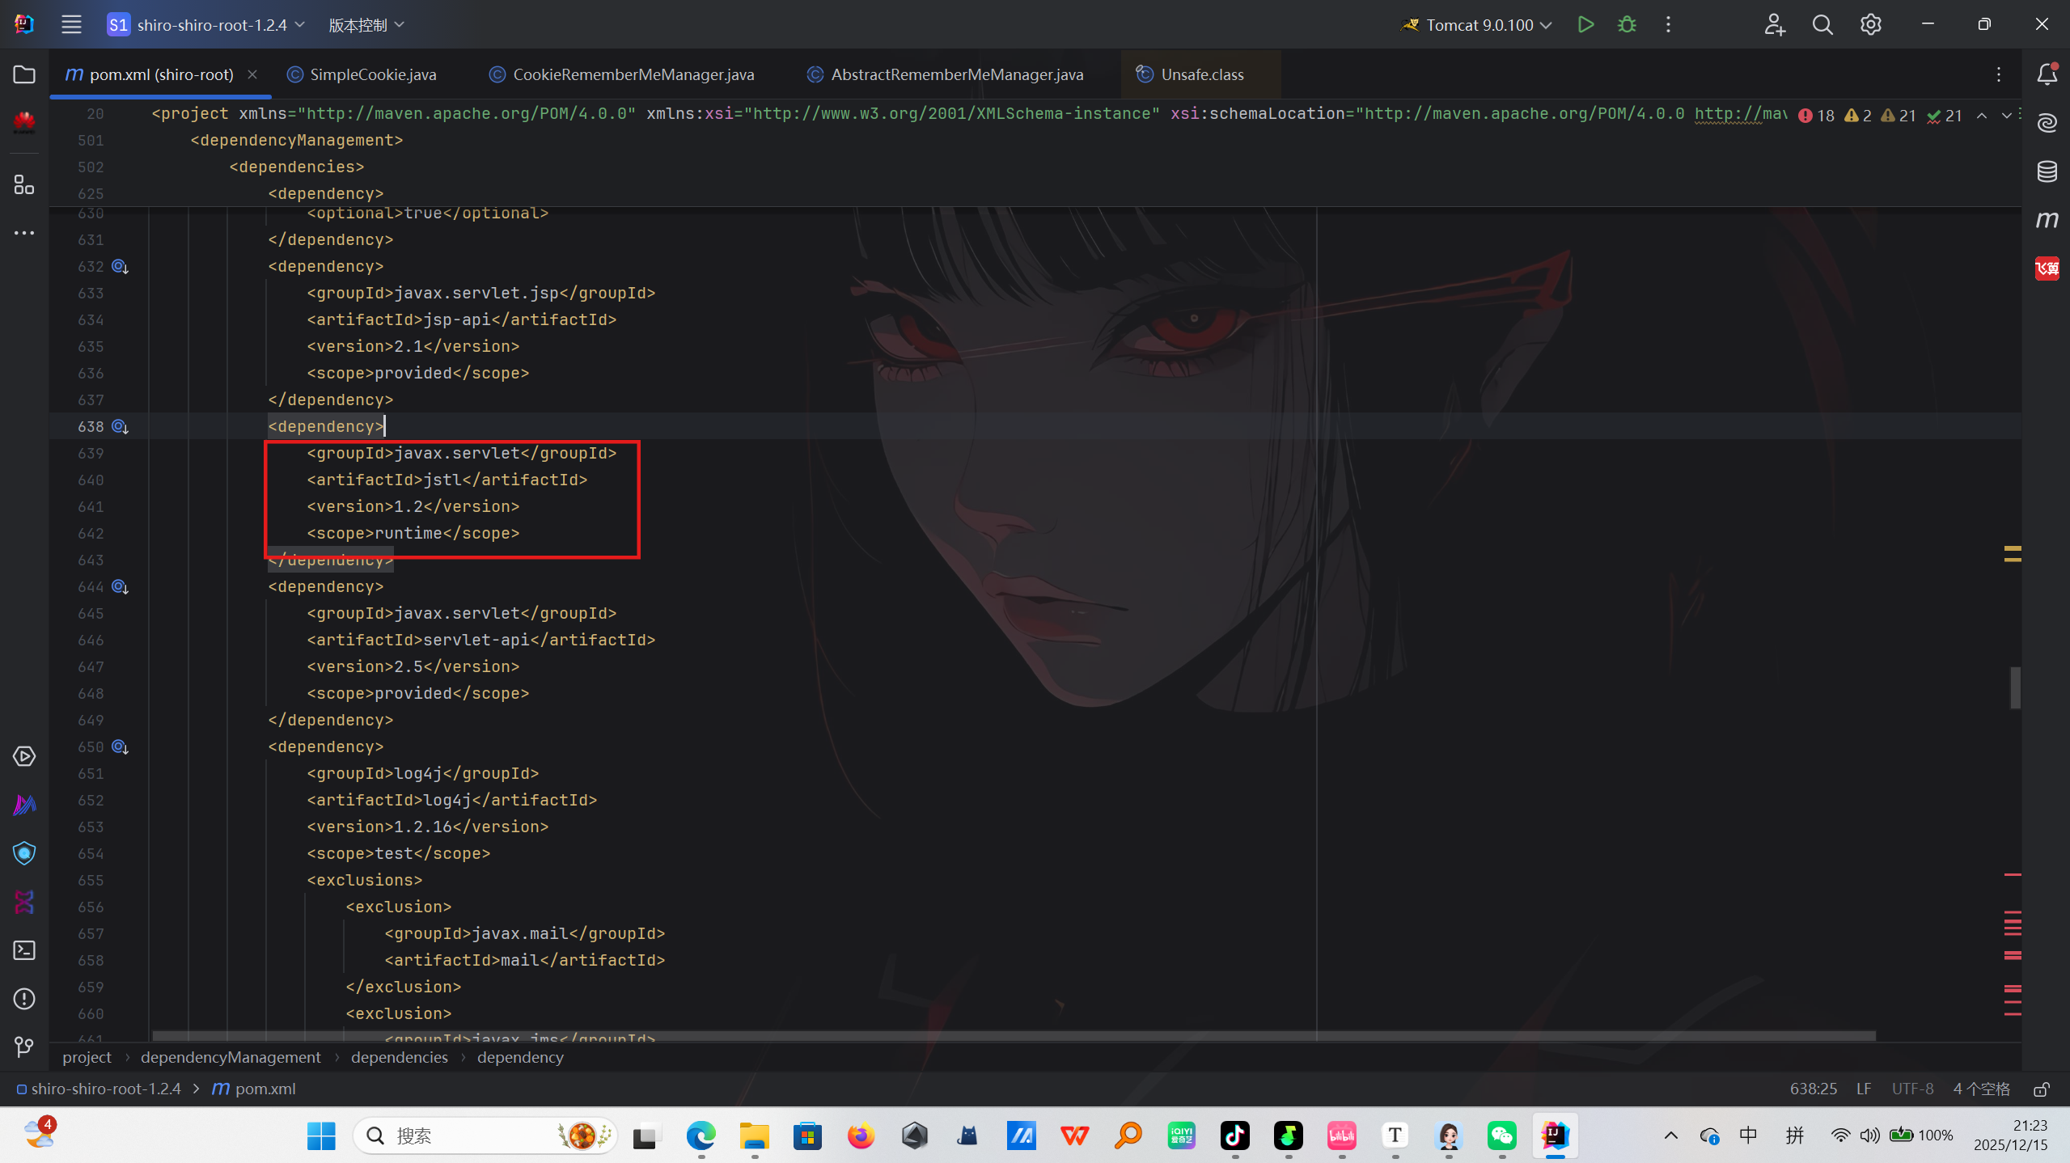
Task: Click dependencyManagement in the breadcrumb bar
Action: coord(231,1058)
